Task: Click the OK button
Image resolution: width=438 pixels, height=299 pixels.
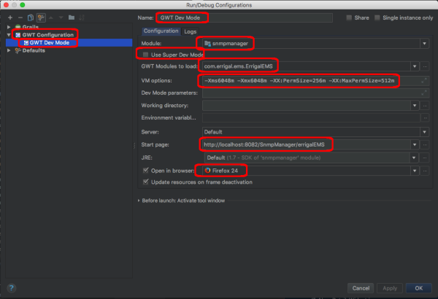Action: [x=418, y=289]
